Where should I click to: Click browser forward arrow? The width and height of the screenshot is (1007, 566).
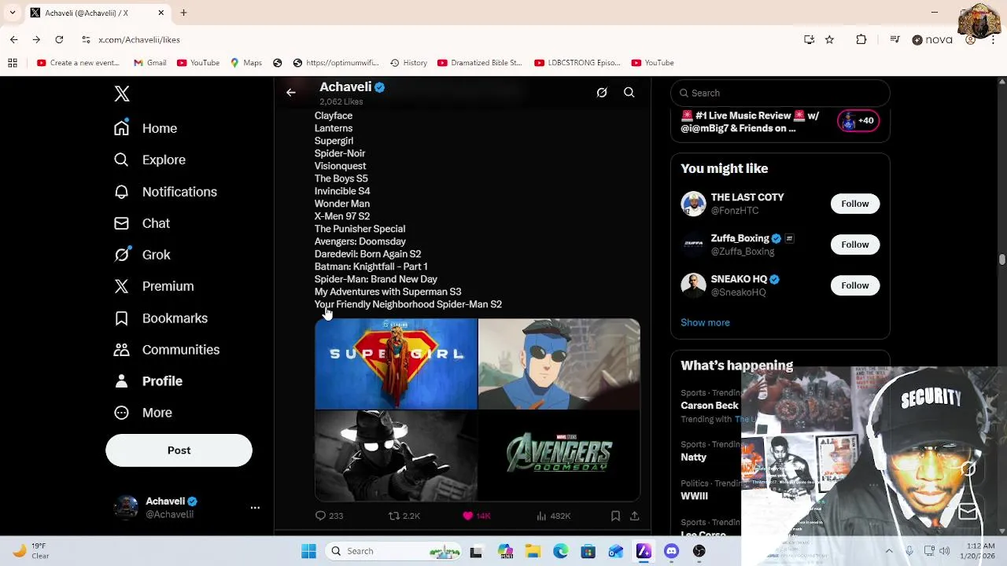[x=36, y=39]
